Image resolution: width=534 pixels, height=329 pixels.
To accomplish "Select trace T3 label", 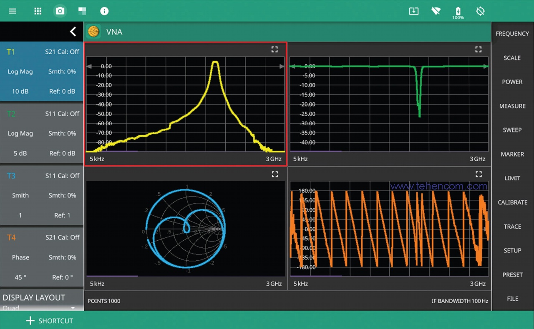I will pyautogui.click(x=11, y=176).
